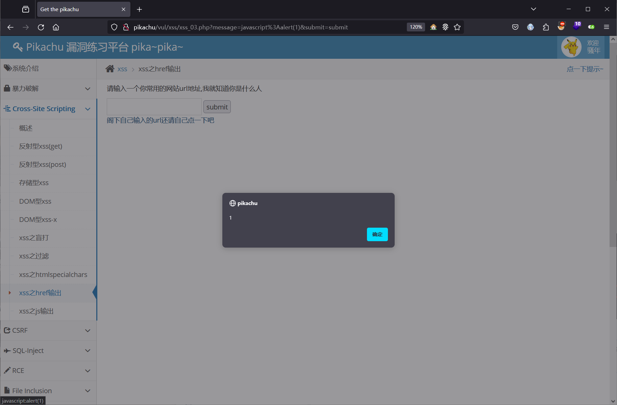
Task: Click the scrollbar down arrow
Action: 613,401
